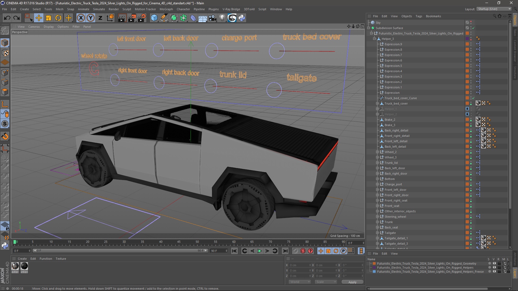Toggle Helpers_Freeze layer lock
The height and width of the screenshot is (291, 518).
tap(508, 272)
